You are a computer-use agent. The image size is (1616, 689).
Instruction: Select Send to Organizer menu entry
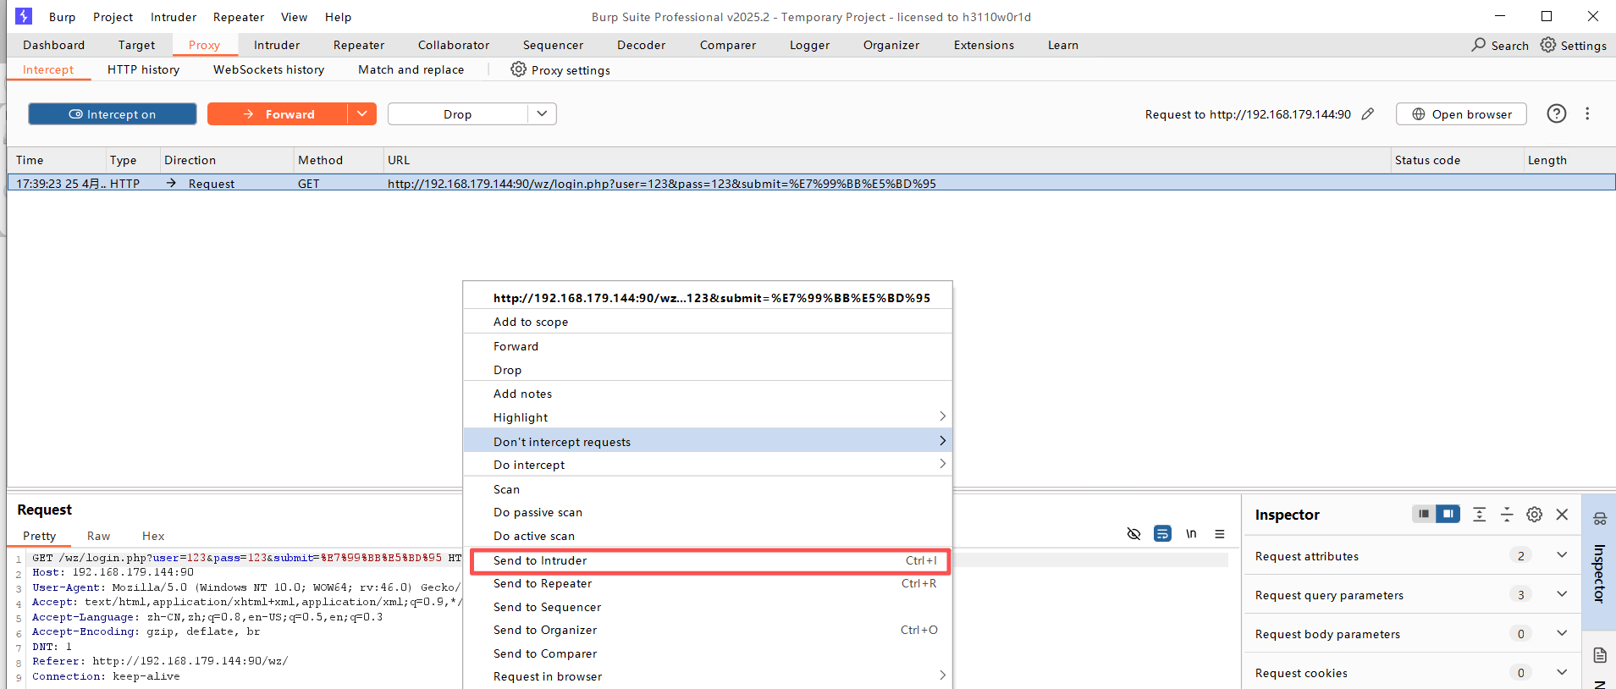tap(708, 630)
